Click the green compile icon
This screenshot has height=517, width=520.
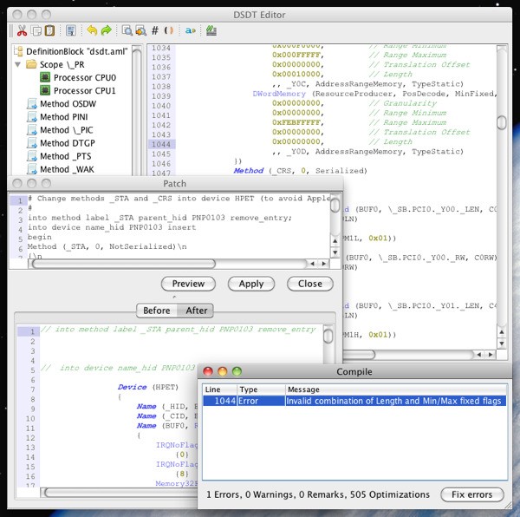point(211,30)
